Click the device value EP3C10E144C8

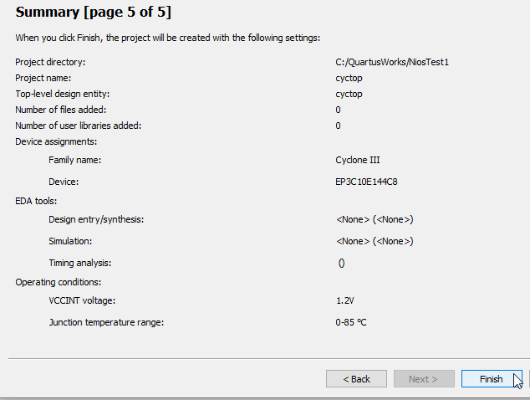(x=366, y=182)
